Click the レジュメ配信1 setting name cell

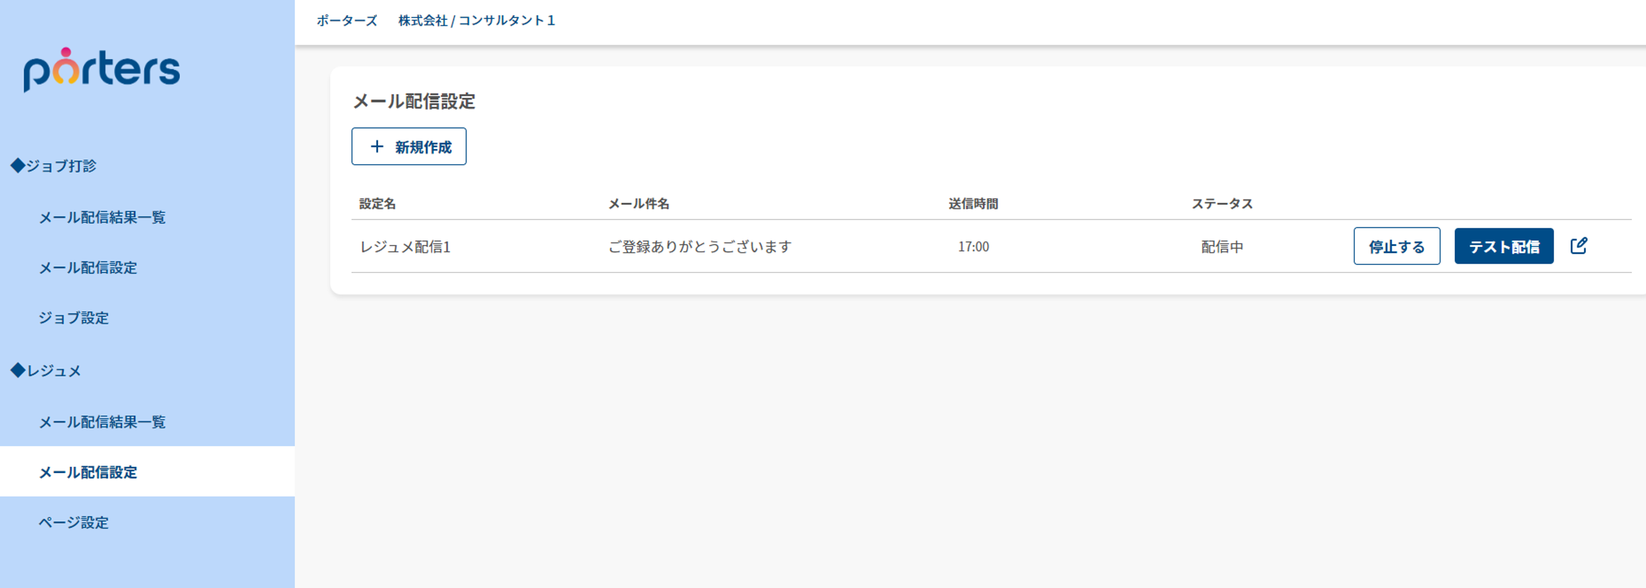[x=405, y=247]
